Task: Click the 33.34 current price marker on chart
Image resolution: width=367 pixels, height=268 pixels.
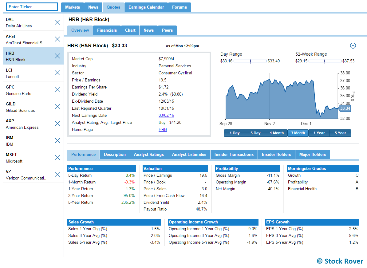Action: tap(345, 108)
